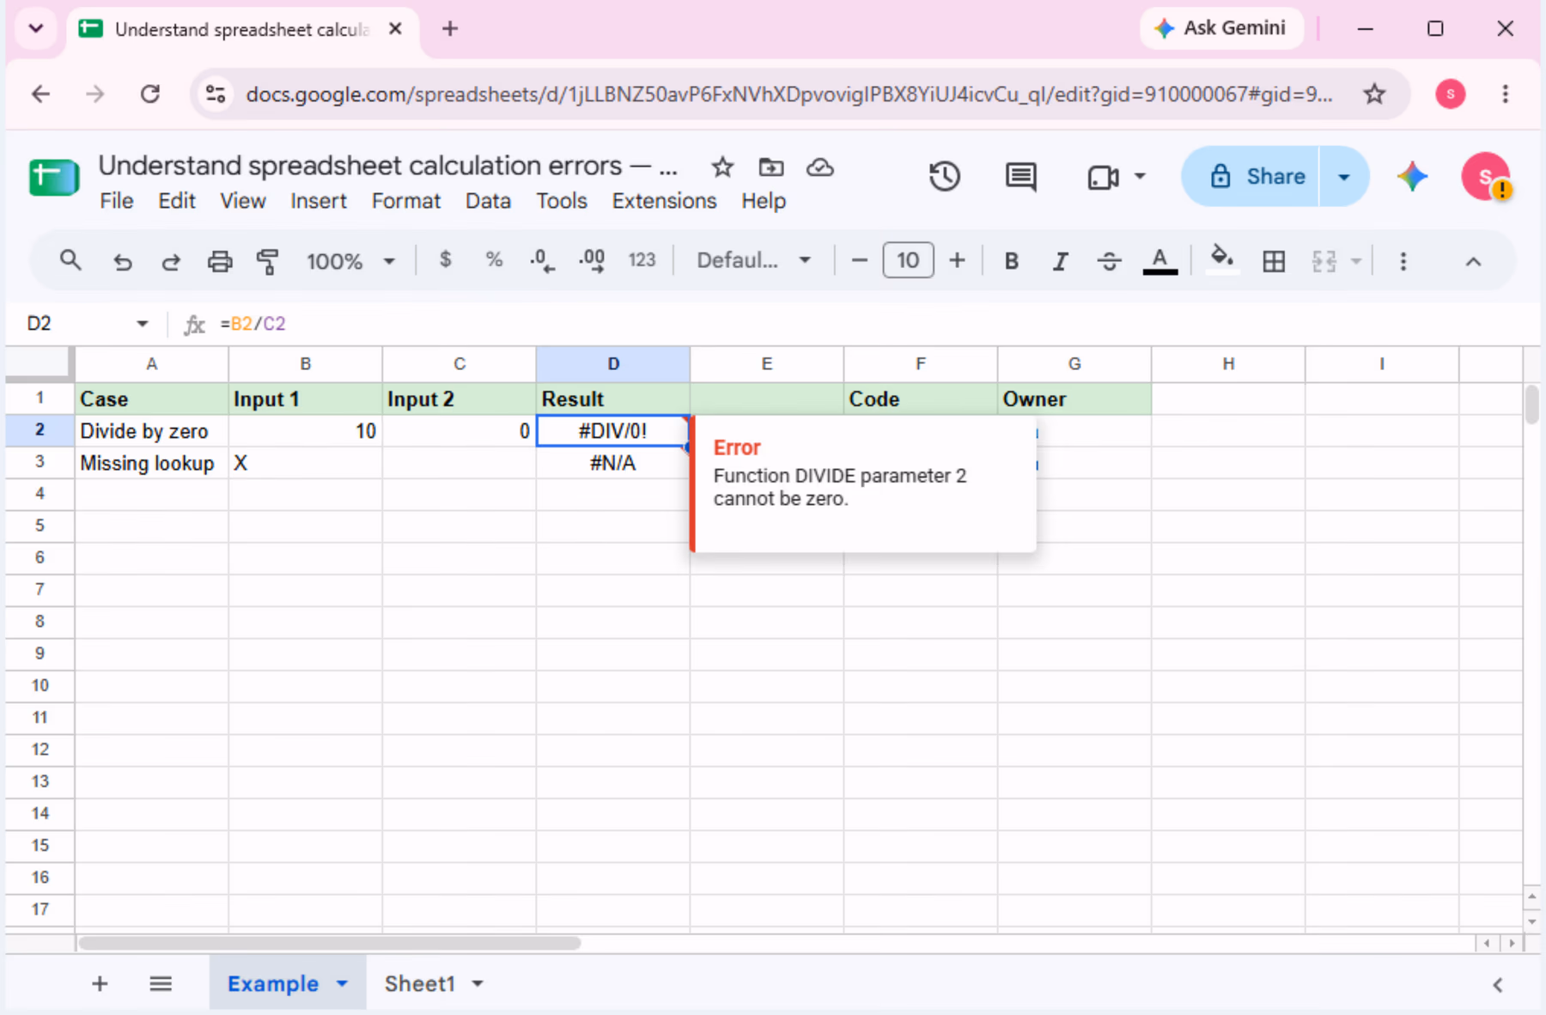Image resolution: width=1546 pixels, height=1015 pixels.
Task: Expand the Meet call options arrow
Action: [x=1140, y=176]
